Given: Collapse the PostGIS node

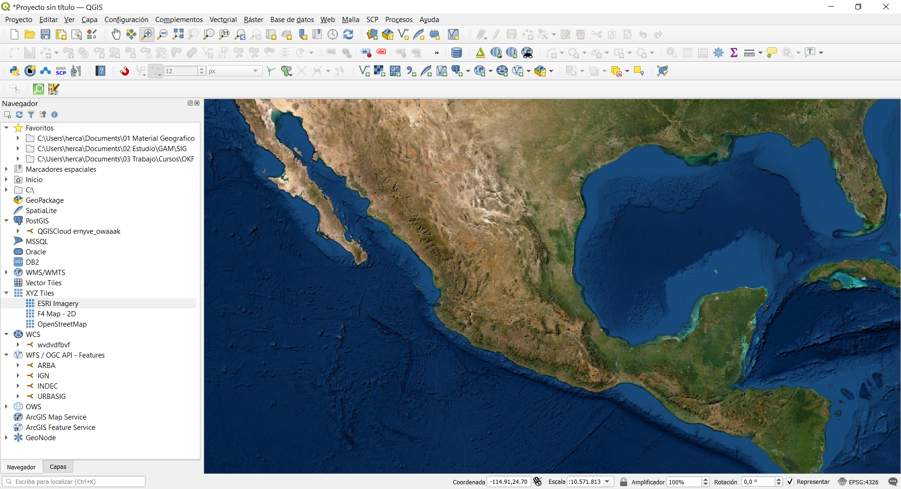Looking at the screenshot, I should (7, 221).
